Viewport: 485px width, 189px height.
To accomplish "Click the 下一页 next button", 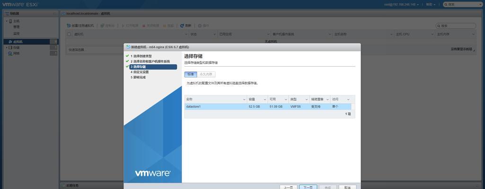I will 308,187.
